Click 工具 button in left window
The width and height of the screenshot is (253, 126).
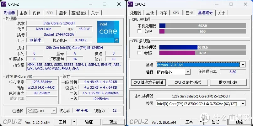63,122
